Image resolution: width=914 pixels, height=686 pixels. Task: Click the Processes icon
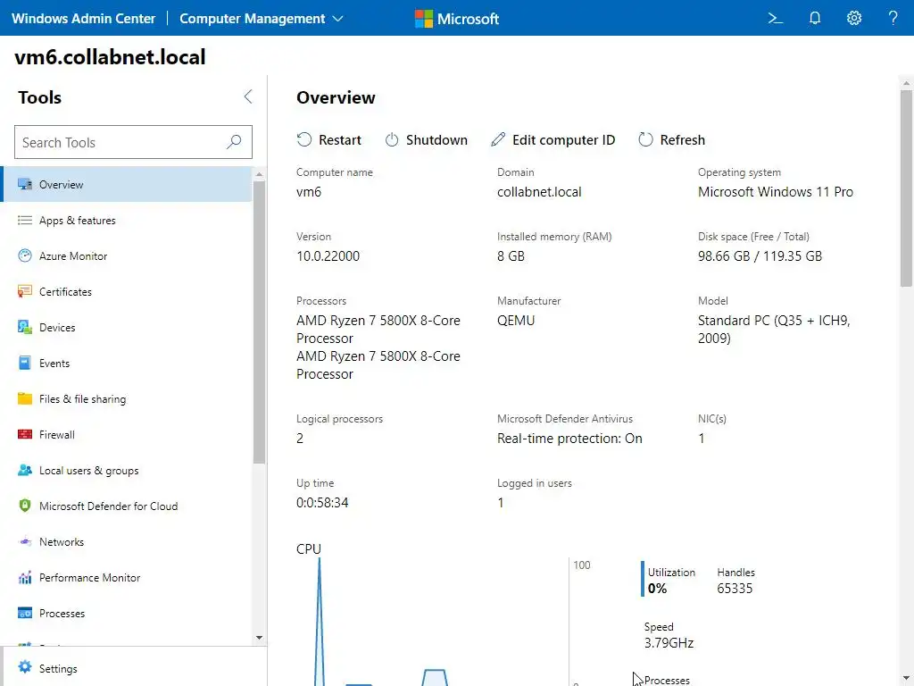coord(24,613)
